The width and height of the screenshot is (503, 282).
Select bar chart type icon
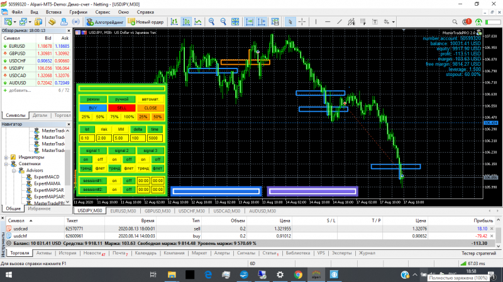tap(175, 22)
